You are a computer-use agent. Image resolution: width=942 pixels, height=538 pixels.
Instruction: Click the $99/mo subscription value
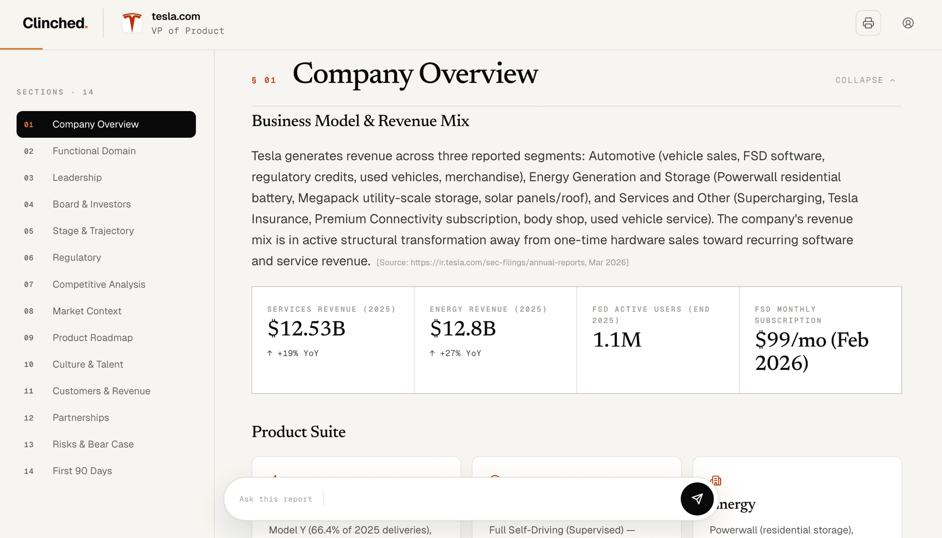click(x=812, y=351)
